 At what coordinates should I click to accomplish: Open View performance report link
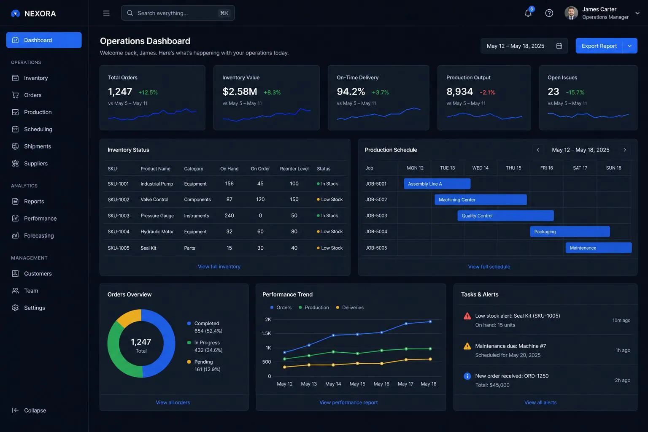click(x=348, y=402)
